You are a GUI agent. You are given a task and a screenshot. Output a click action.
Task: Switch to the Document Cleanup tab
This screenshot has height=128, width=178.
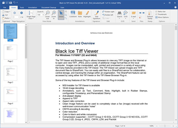49,8
